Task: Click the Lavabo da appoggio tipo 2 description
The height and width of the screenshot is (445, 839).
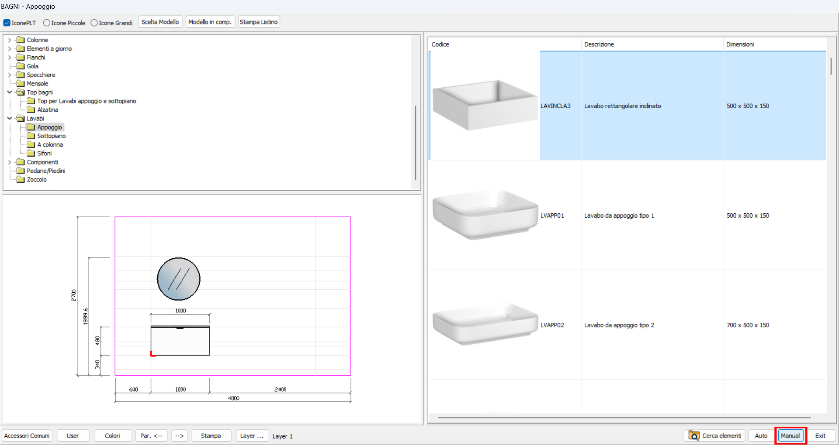Action: tap(619, 325)
